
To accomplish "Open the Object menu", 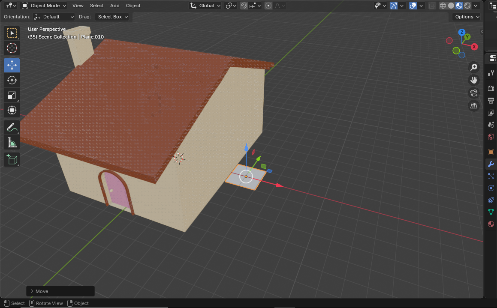I will point(133,6).
